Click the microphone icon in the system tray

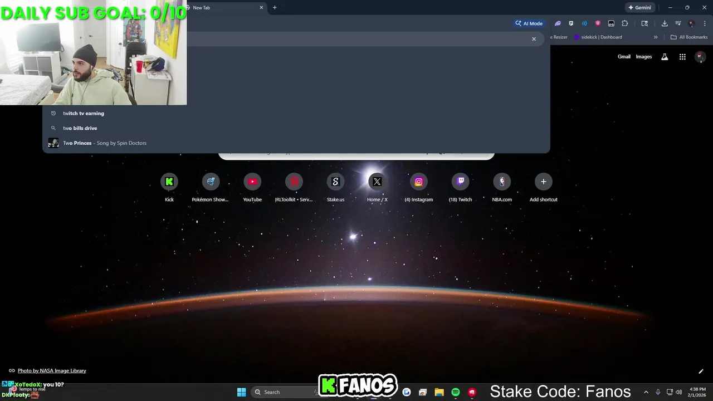658,392
